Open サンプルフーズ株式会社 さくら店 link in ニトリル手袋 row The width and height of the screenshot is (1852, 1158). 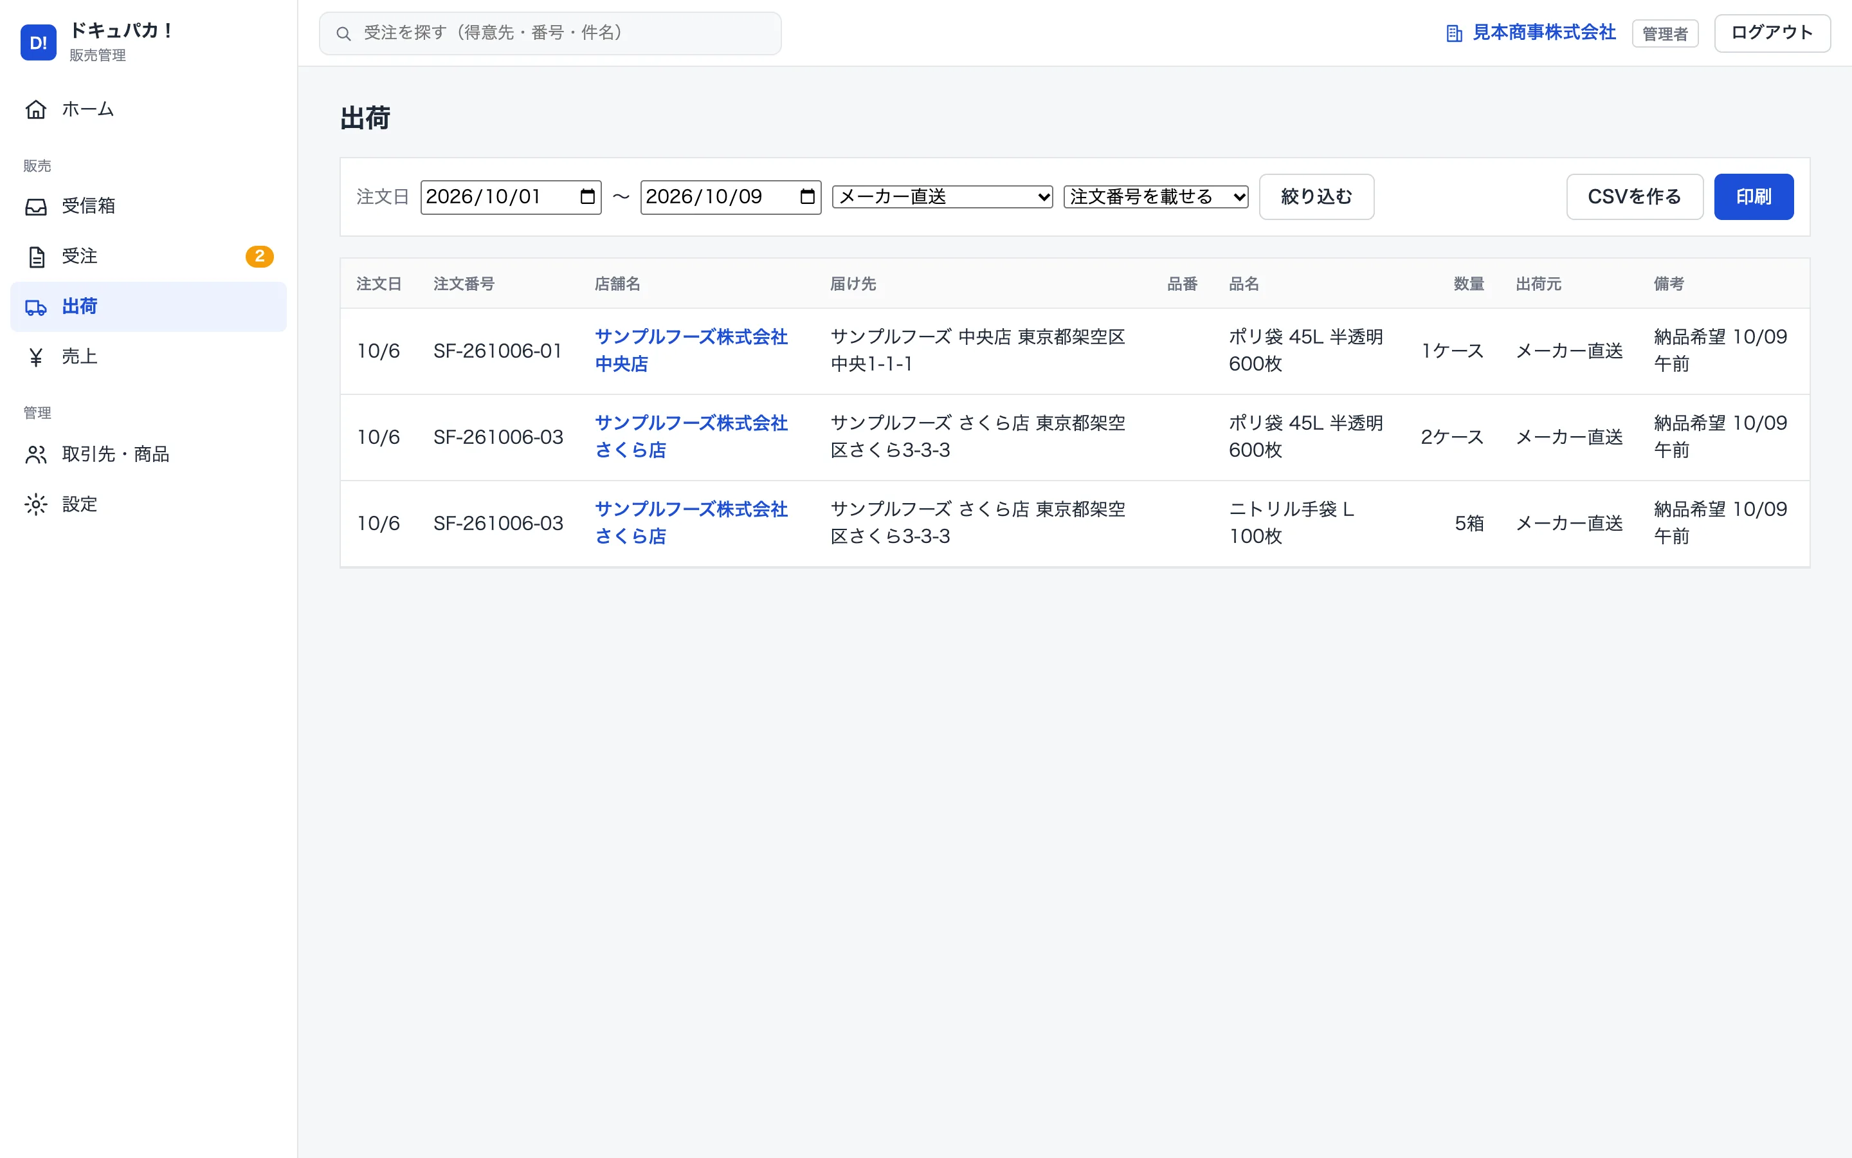click(691, 523)
